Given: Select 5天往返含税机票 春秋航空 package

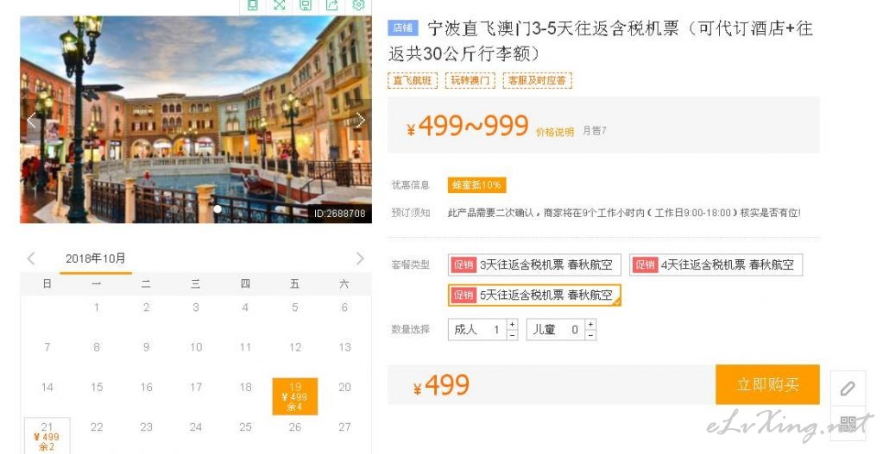Looking at the screenshot, I should pos(534,295).
